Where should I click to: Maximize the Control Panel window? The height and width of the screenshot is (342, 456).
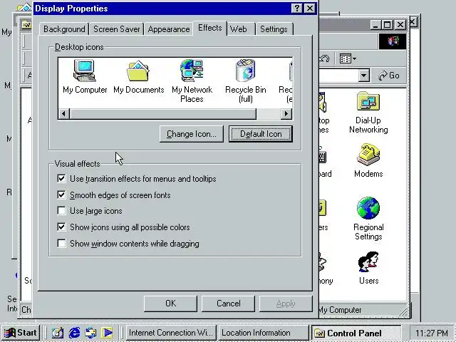point(388,25)
